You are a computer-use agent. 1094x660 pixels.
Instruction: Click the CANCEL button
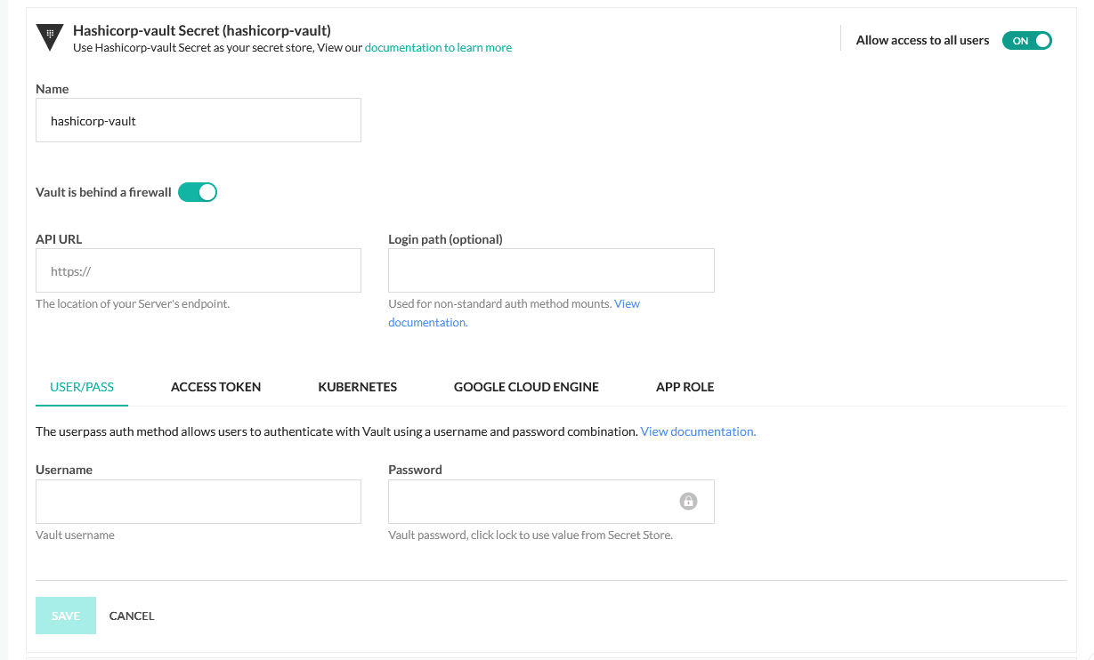tap(132, 616)
